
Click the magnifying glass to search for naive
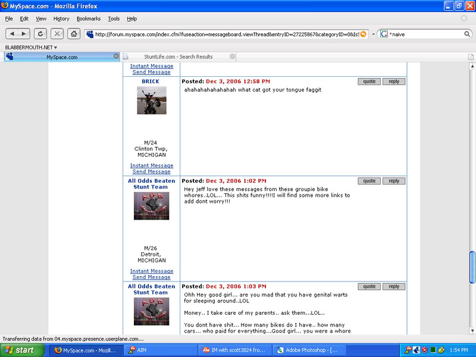pos(468,34)
